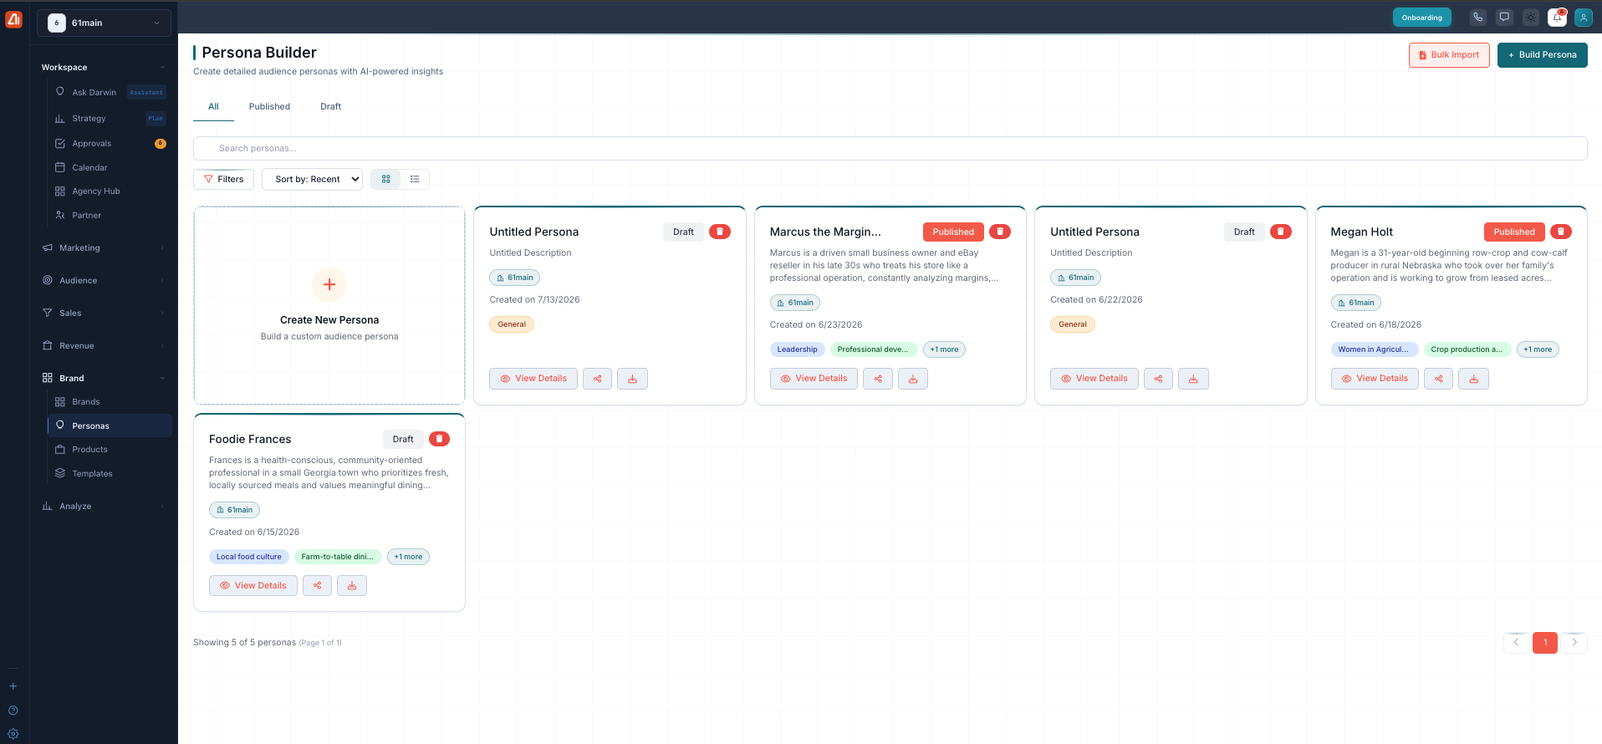Delete the Marcus the Margin persona

tap(999, 232)
